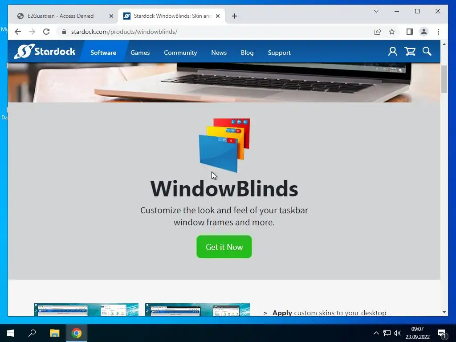The height and width of the screenshot is (342, 456).
Task: Click the 'Apply custom skins to your desktop' text
Action: click(329, 313)
